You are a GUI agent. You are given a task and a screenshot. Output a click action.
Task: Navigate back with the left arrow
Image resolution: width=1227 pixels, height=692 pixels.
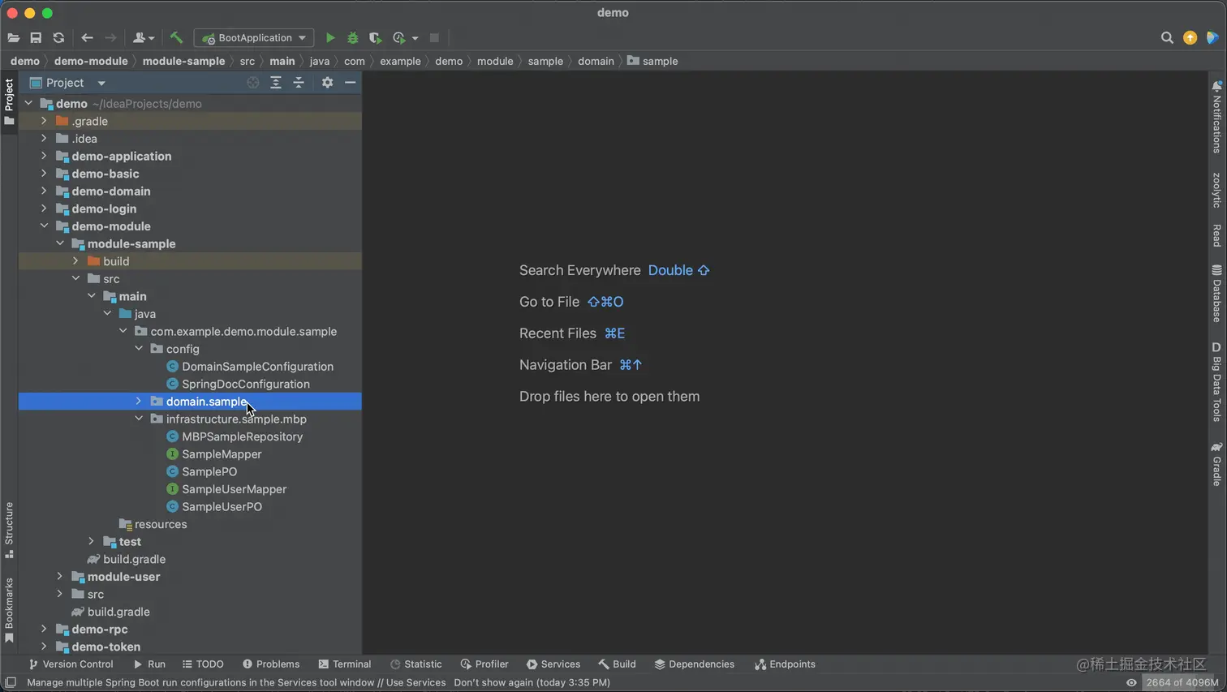[87, 38]
